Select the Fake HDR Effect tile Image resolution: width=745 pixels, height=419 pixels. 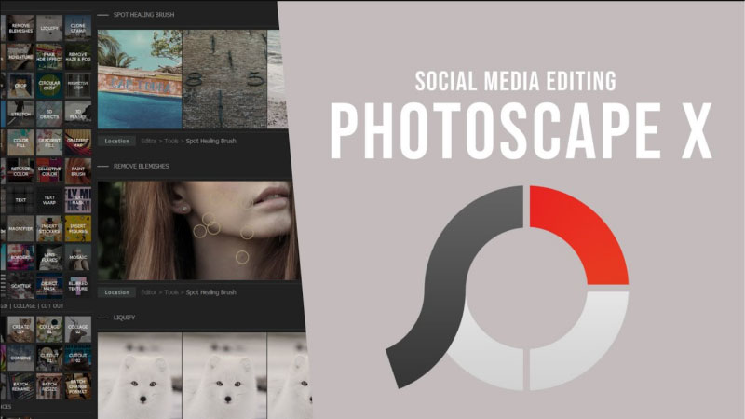[x=49, y=57]
